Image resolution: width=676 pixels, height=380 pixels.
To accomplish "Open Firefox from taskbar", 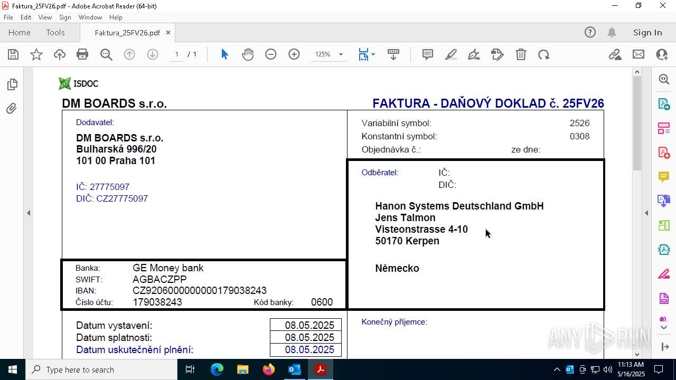I will (268, 369).
